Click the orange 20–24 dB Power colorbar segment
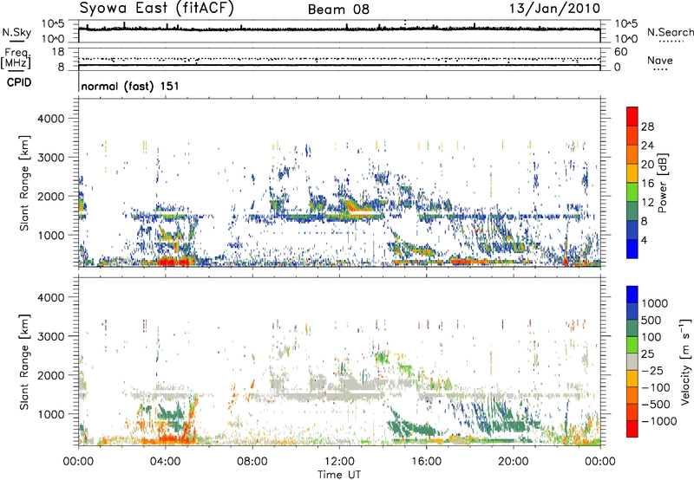Screen dimensions: 694x480 (632, 154)
